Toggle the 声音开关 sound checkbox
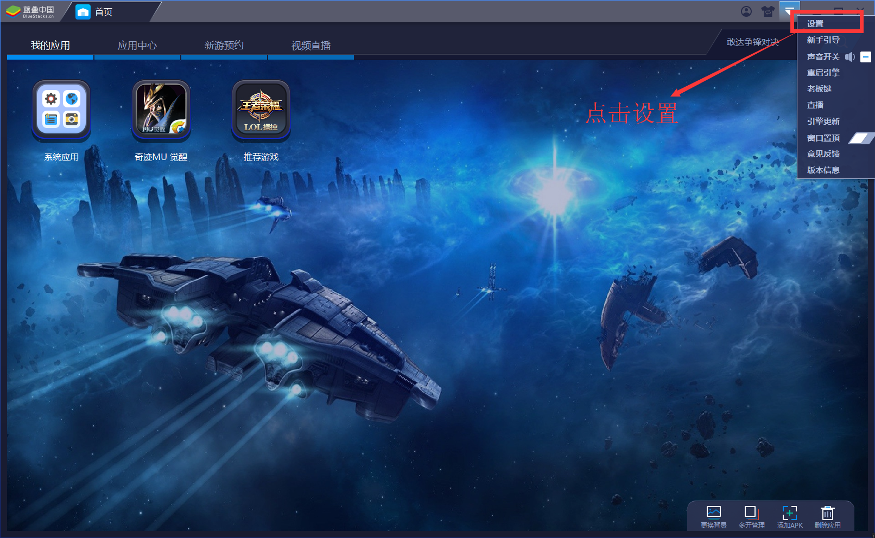This screenshot has width=875, height=538. 866,56
